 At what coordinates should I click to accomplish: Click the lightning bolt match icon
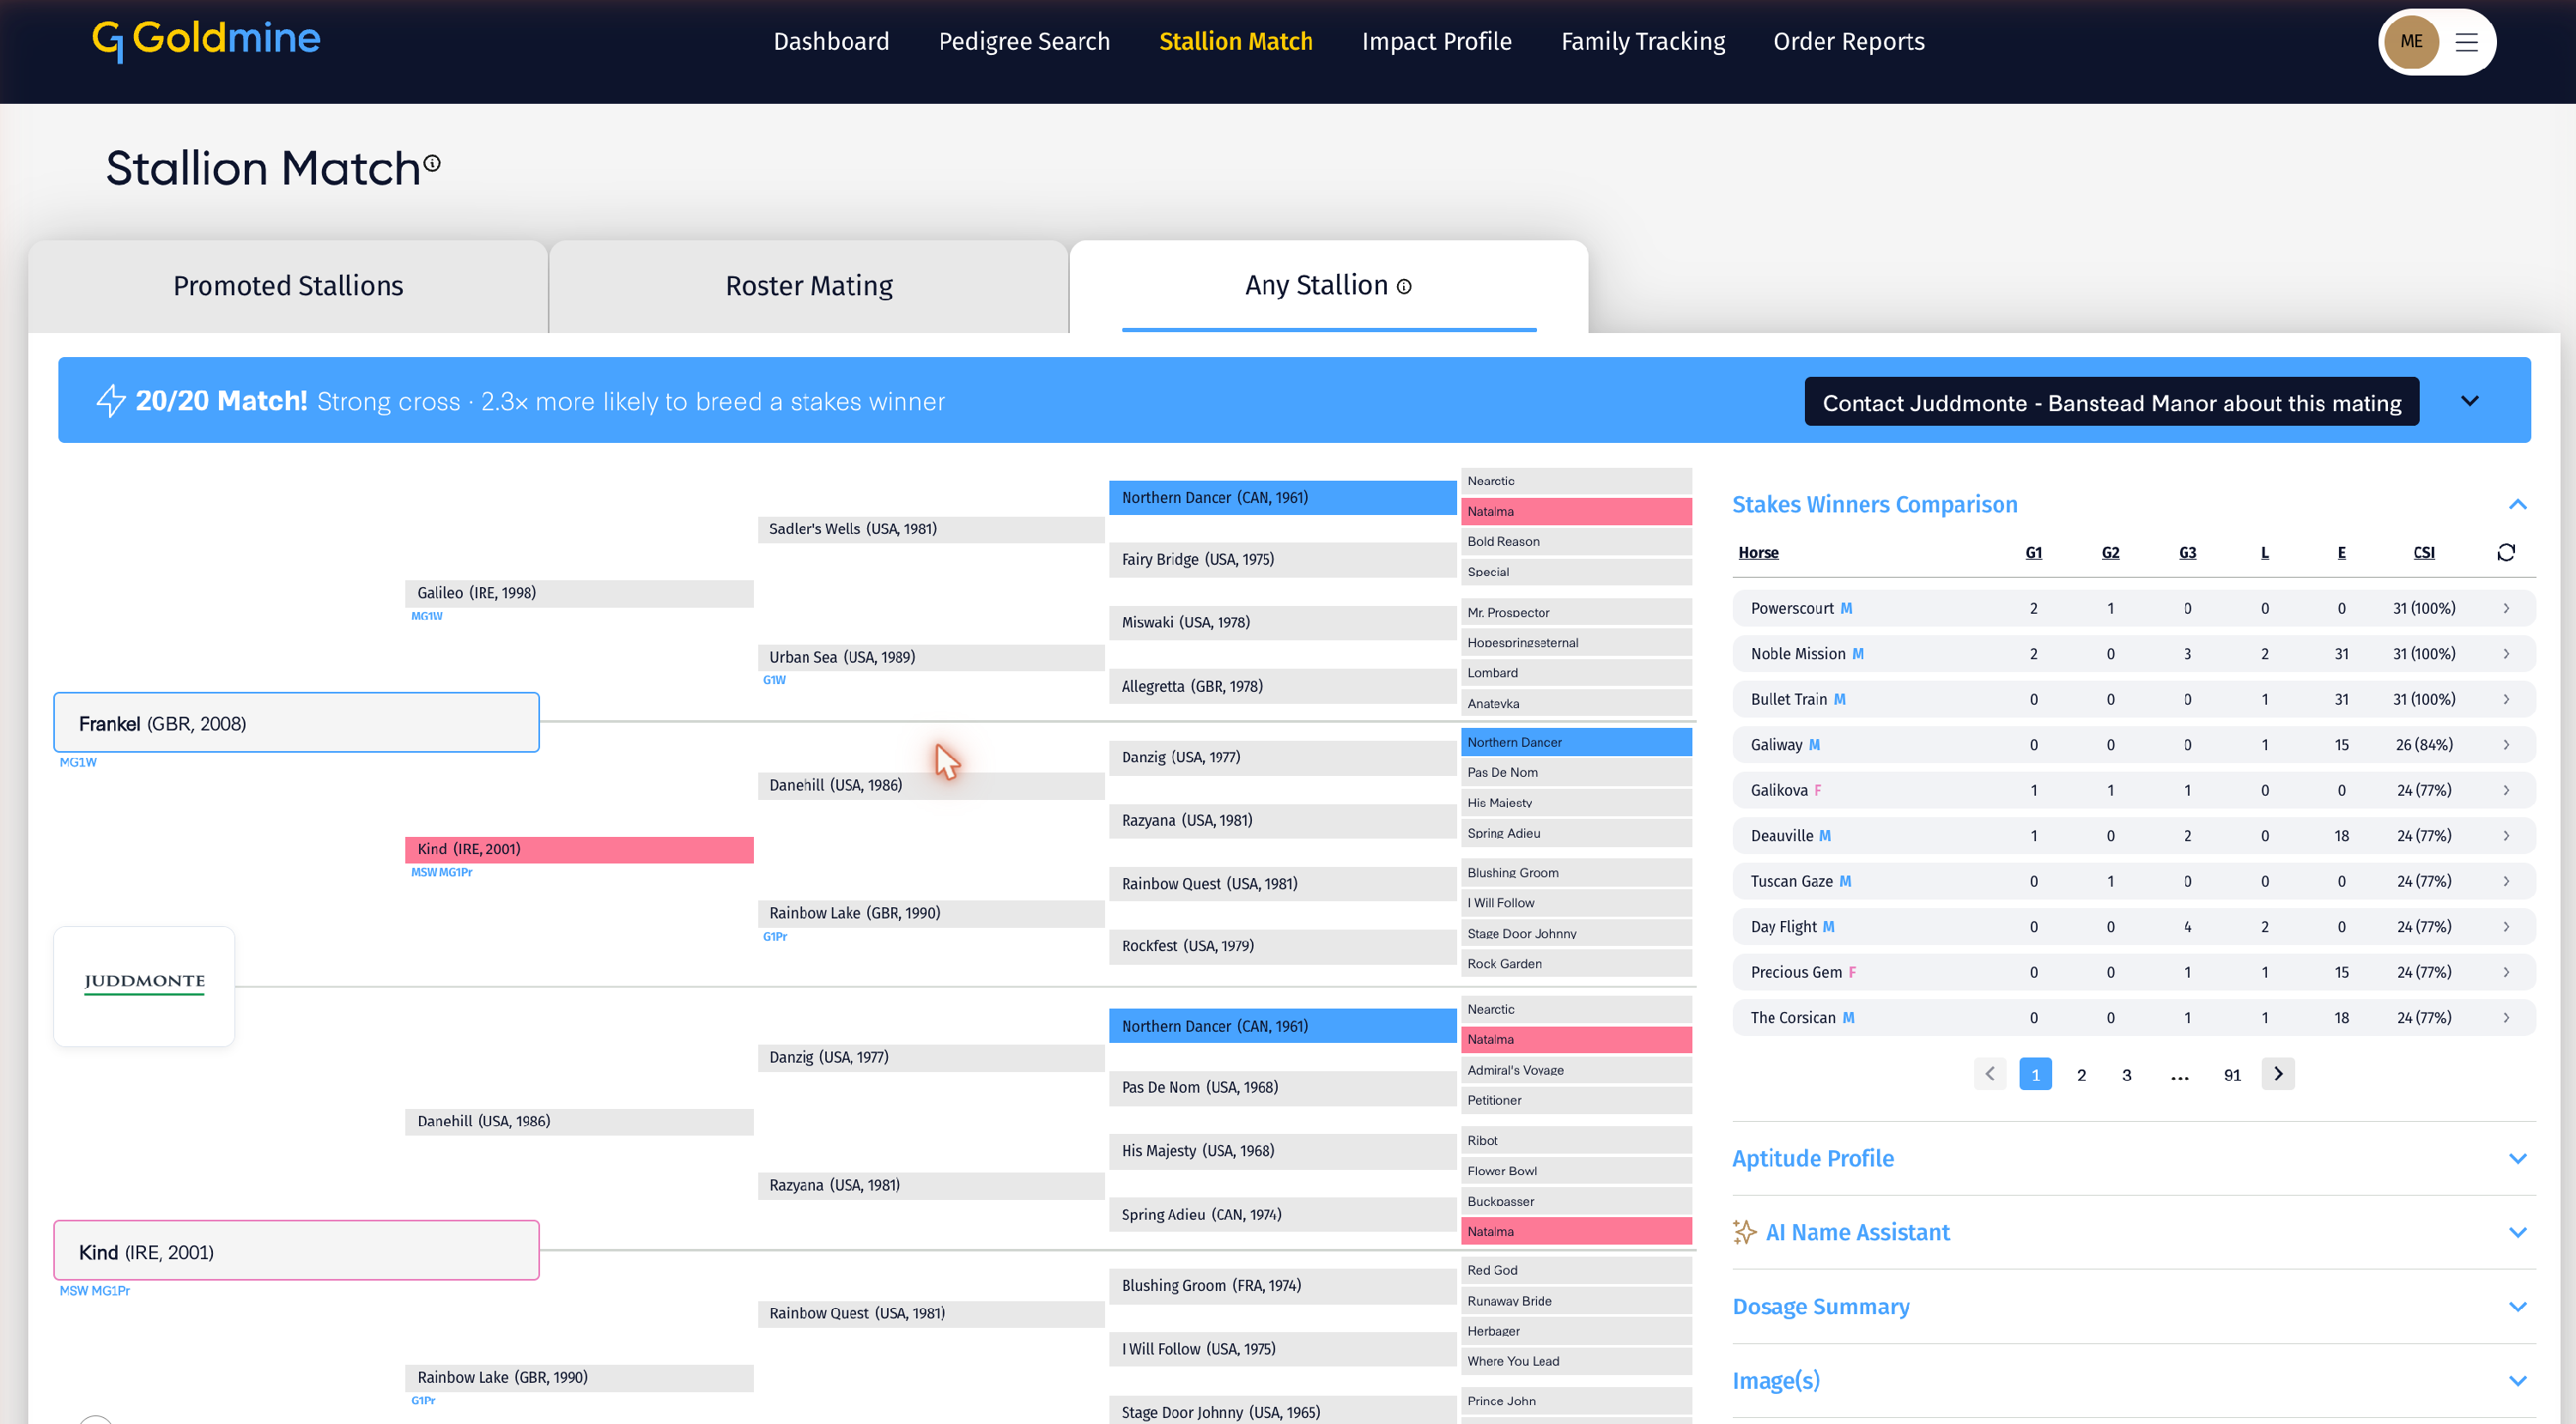point(111,401)
